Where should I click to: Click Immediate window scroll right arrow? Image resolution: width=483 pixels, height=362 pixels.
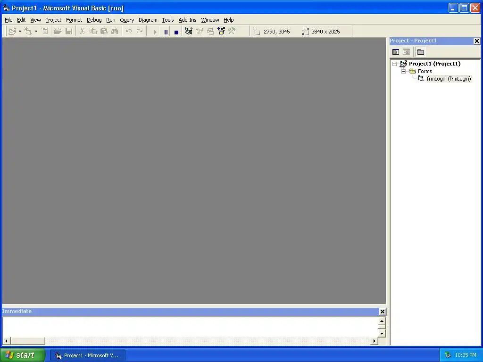[x=374, y=341]
